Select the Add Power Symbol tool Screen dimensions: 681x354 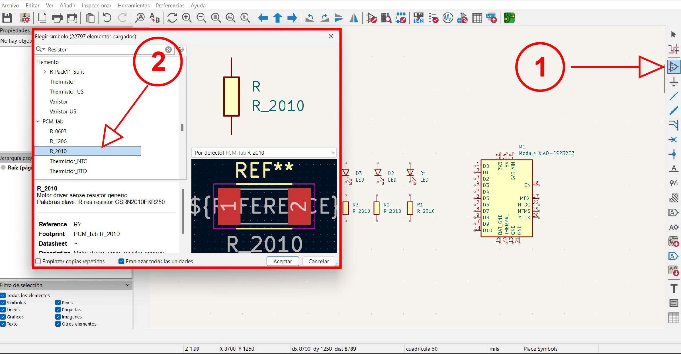point(674,82)
